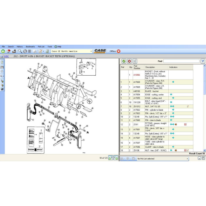Click the notepad with pencil icon
The height and width of the screenshot is (206, 206).
40,51
